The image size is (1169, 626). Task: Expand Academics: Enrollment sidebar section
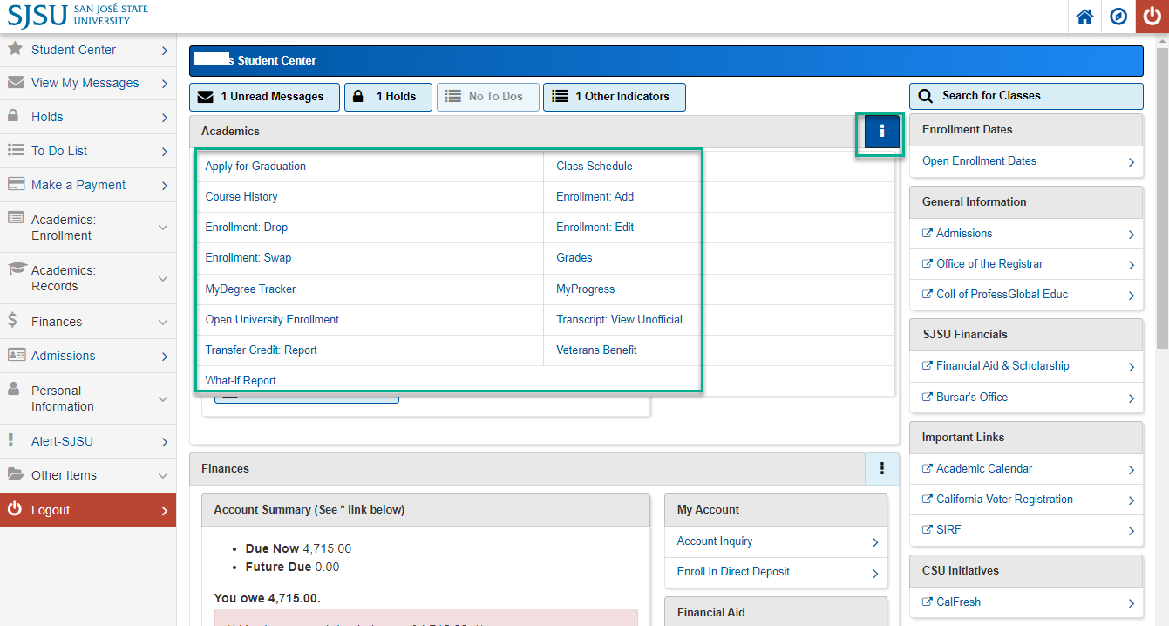87,228
